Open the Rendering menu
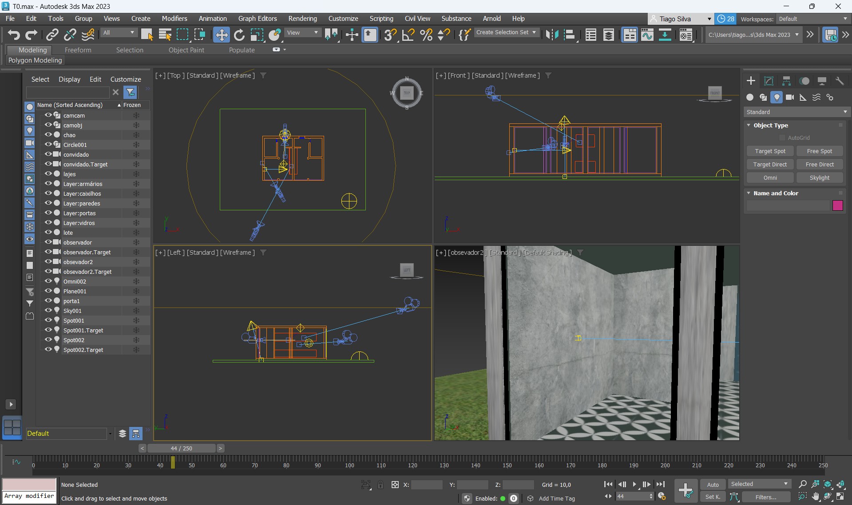The height and width of the screenshot is (505, 852). point(302,19)
